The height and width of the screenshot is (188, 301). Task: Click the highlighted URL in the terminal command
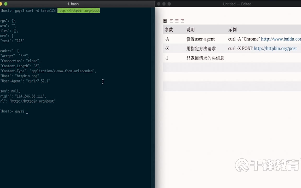(78, 10)
